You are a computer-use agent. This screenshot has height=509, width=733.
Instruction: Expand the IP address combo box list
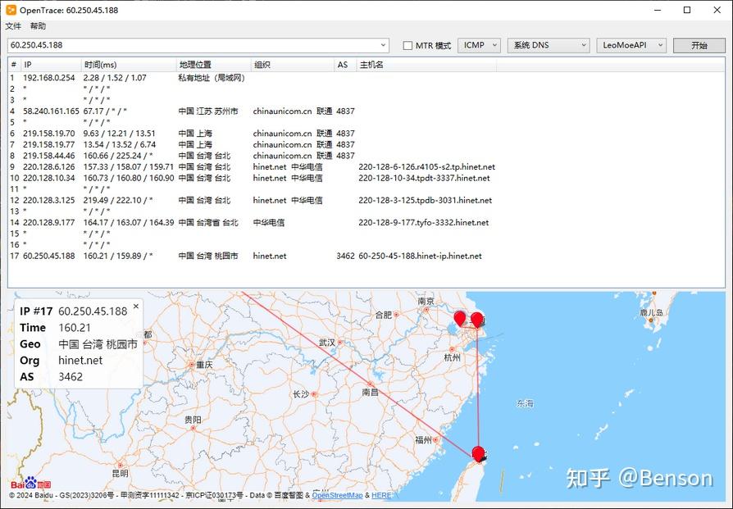tap(383, 45)
